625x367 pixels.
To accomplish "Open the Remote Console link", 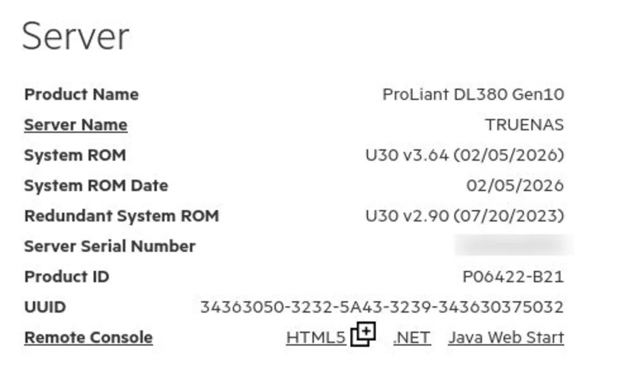I will [87, 337].
